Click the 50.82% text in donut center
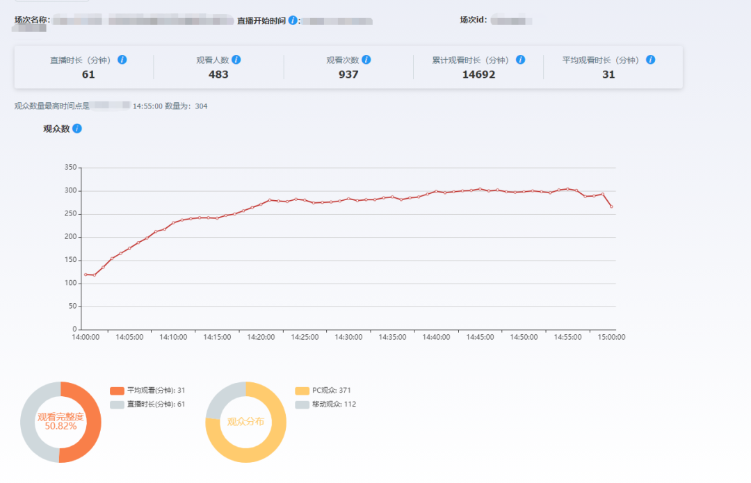The height and width of the screenshot is (483, 751). (x=60, y=426)
